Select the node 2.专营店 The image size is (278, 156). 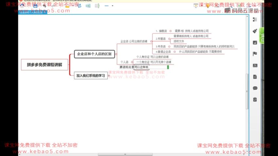coord(161,39)
